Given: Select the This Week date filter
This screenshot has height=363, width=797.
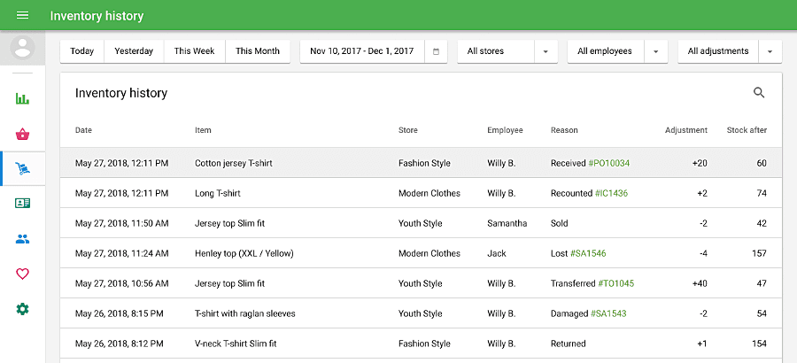Looking at the screenshot, I should coord(194,51).
